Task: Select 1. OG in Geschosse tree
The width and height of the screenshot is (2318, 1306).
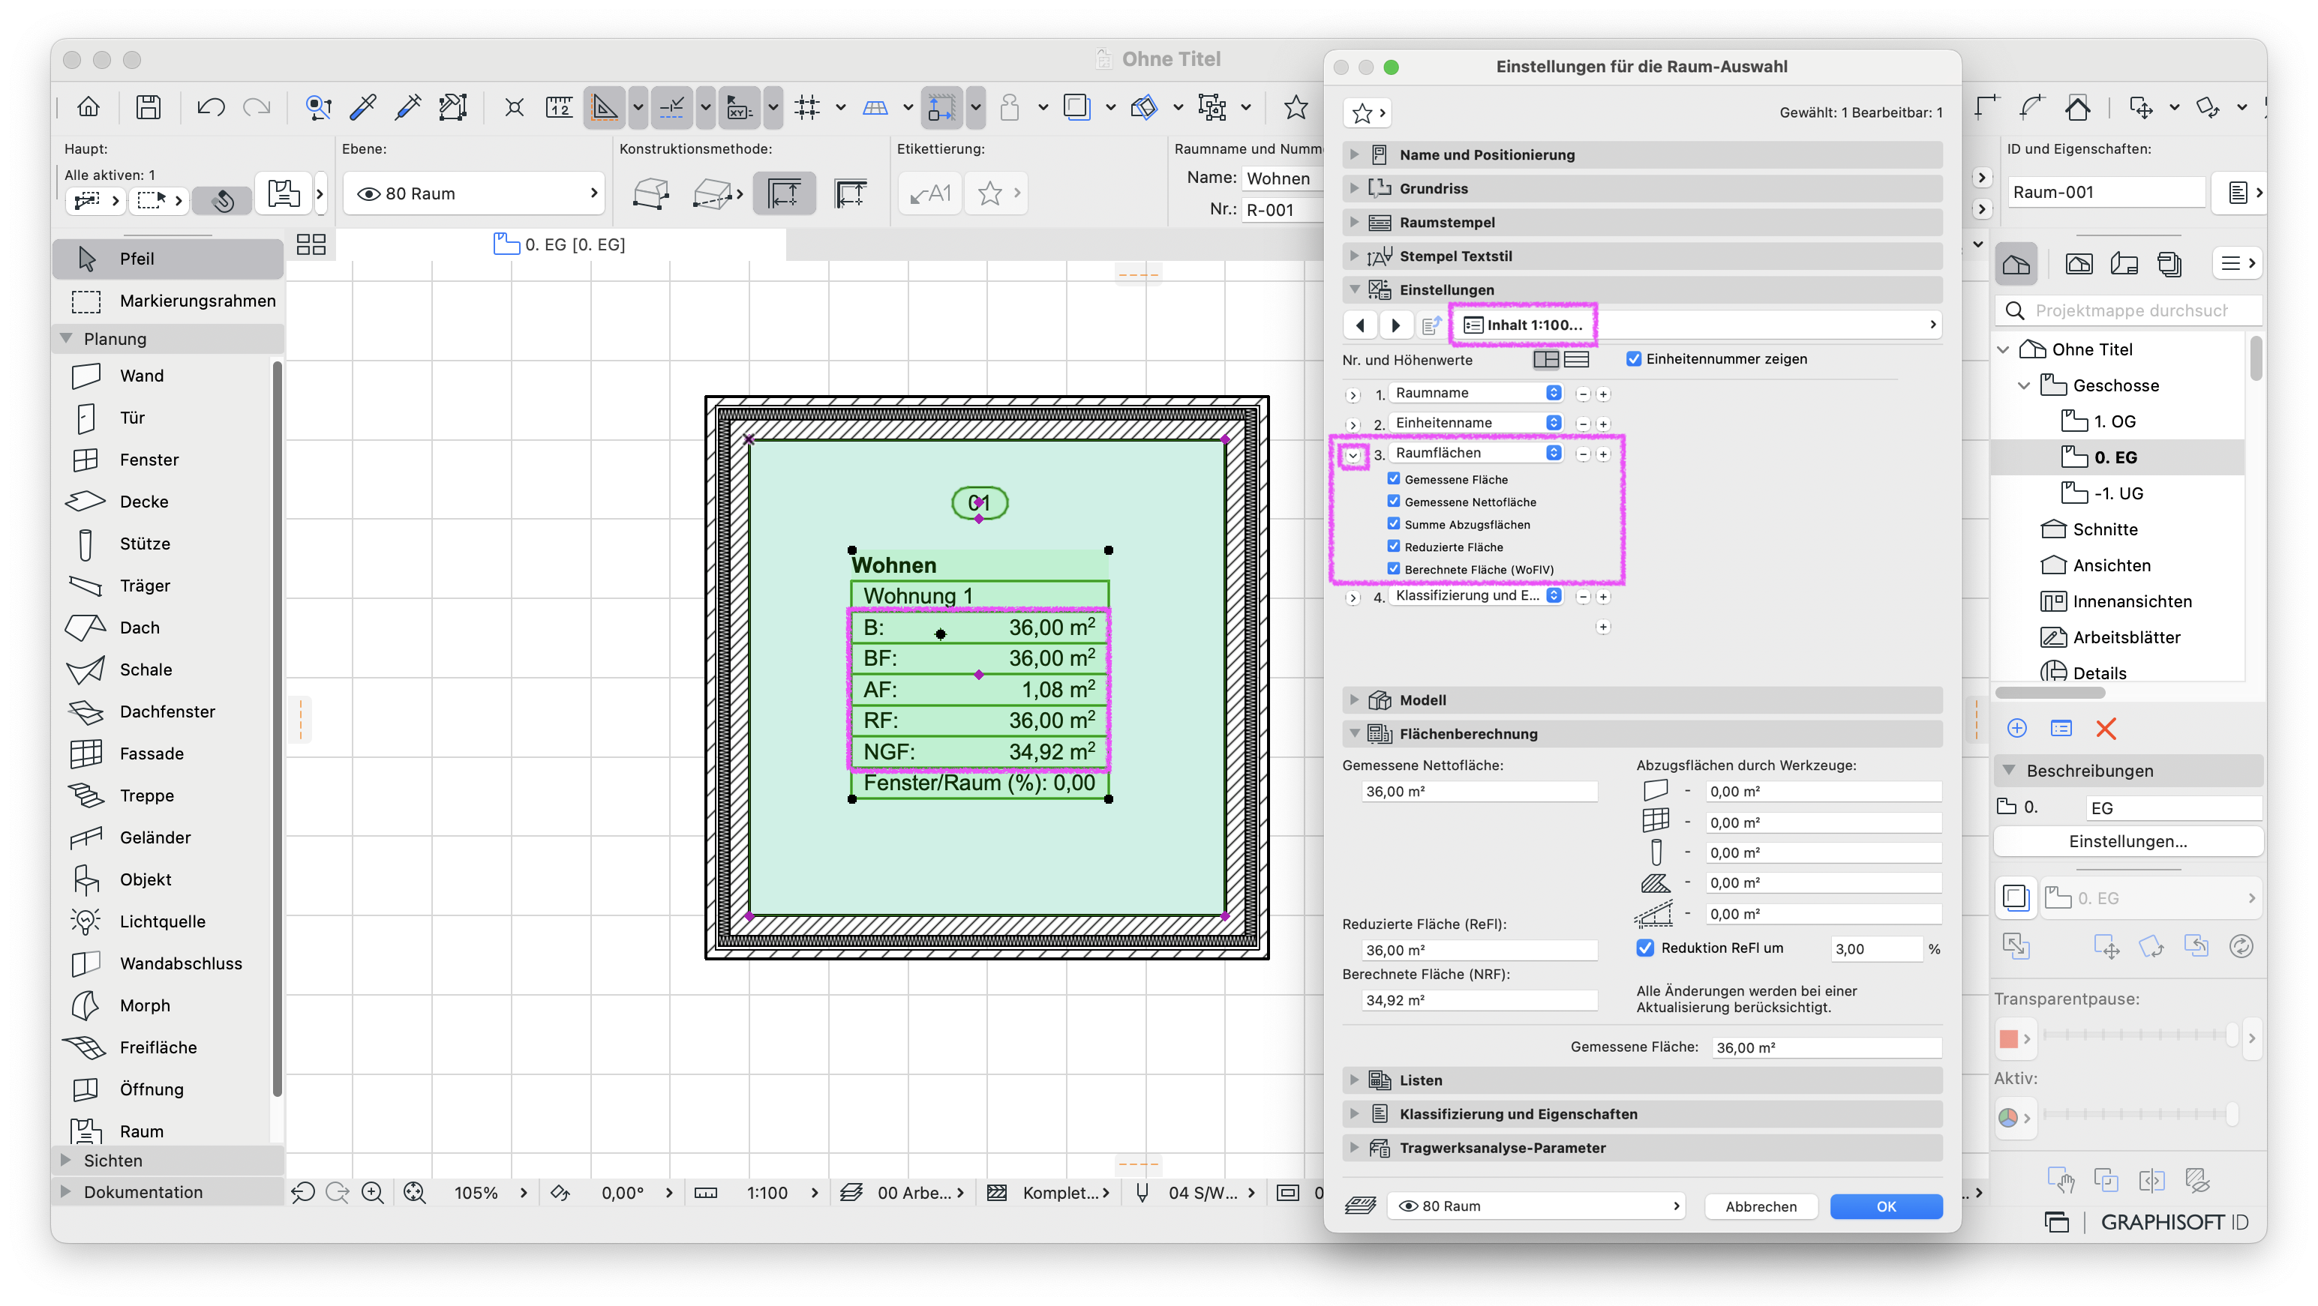Action: 2114,421
